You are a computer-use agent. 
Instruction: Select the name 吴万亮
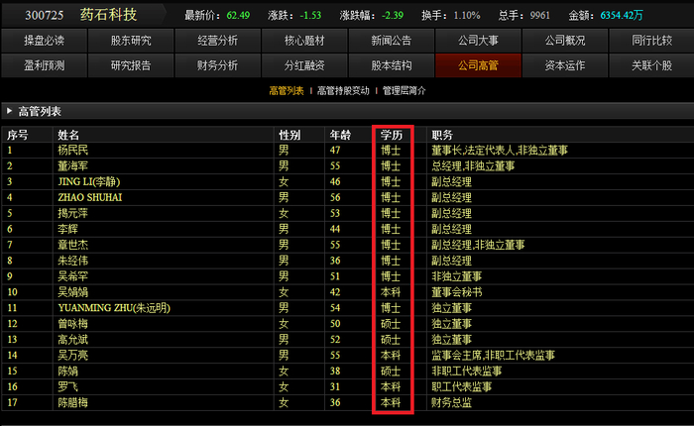coord(73,356)
